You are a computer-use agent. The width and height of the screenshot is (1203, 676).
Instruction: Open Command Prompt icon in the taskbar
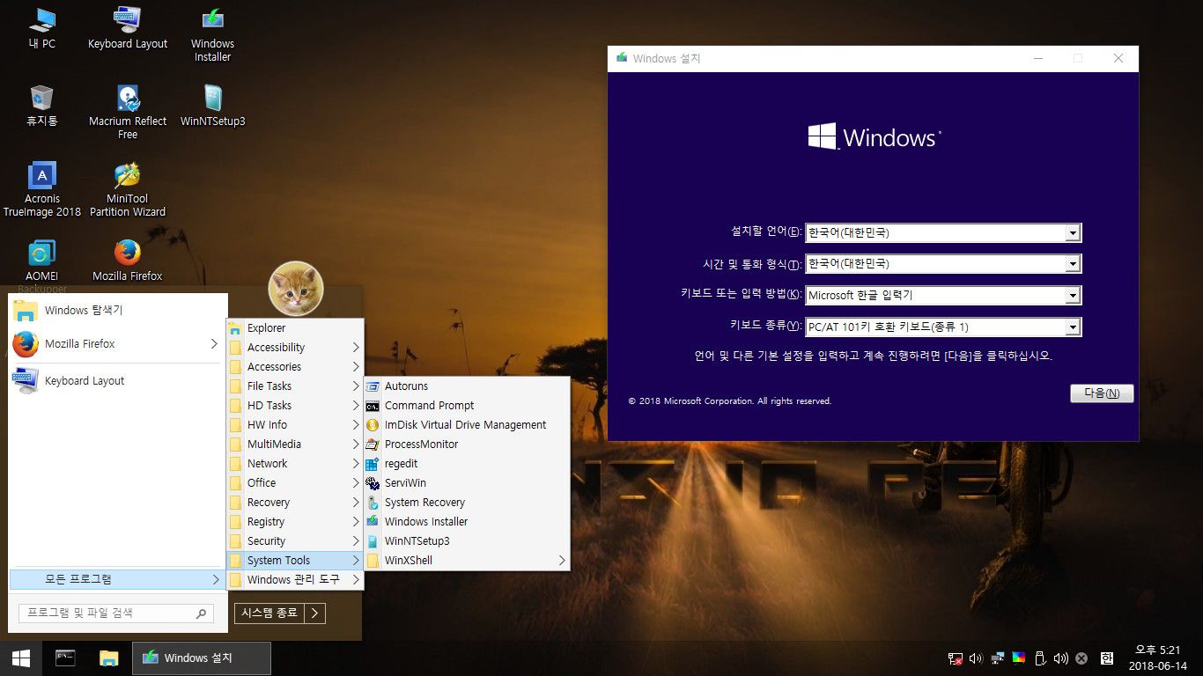[65, 658]
